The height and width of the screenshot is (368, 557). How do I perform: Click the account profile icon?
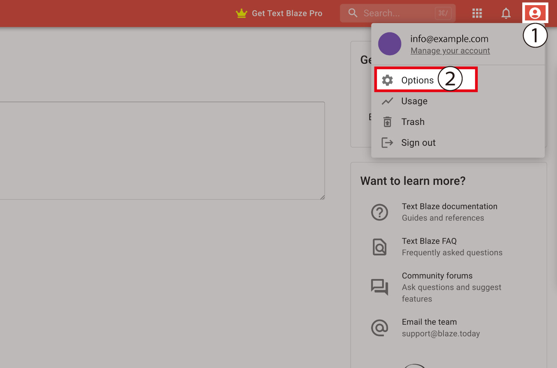pyautogui.click(x=535, y=13)
